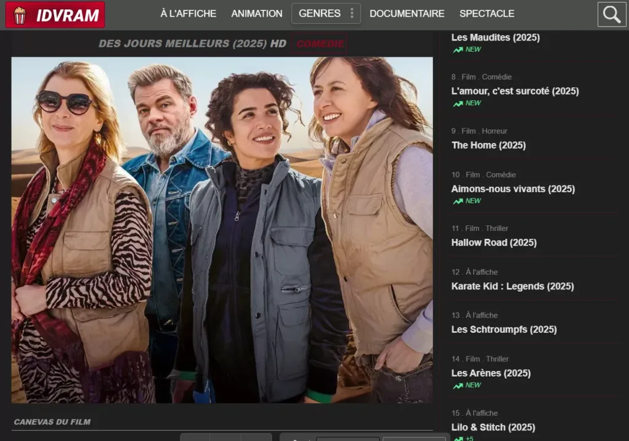Click NEW trend icon under L'amour, c'est surcoté
Viewport: 629px width, 441px height.
coord(458,104)
